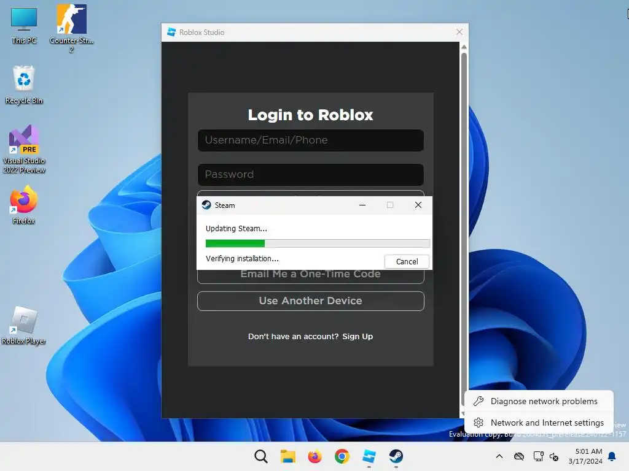The image size is (629, 471).
Task: Click the Steam logo in title bar
Action: 206,205
